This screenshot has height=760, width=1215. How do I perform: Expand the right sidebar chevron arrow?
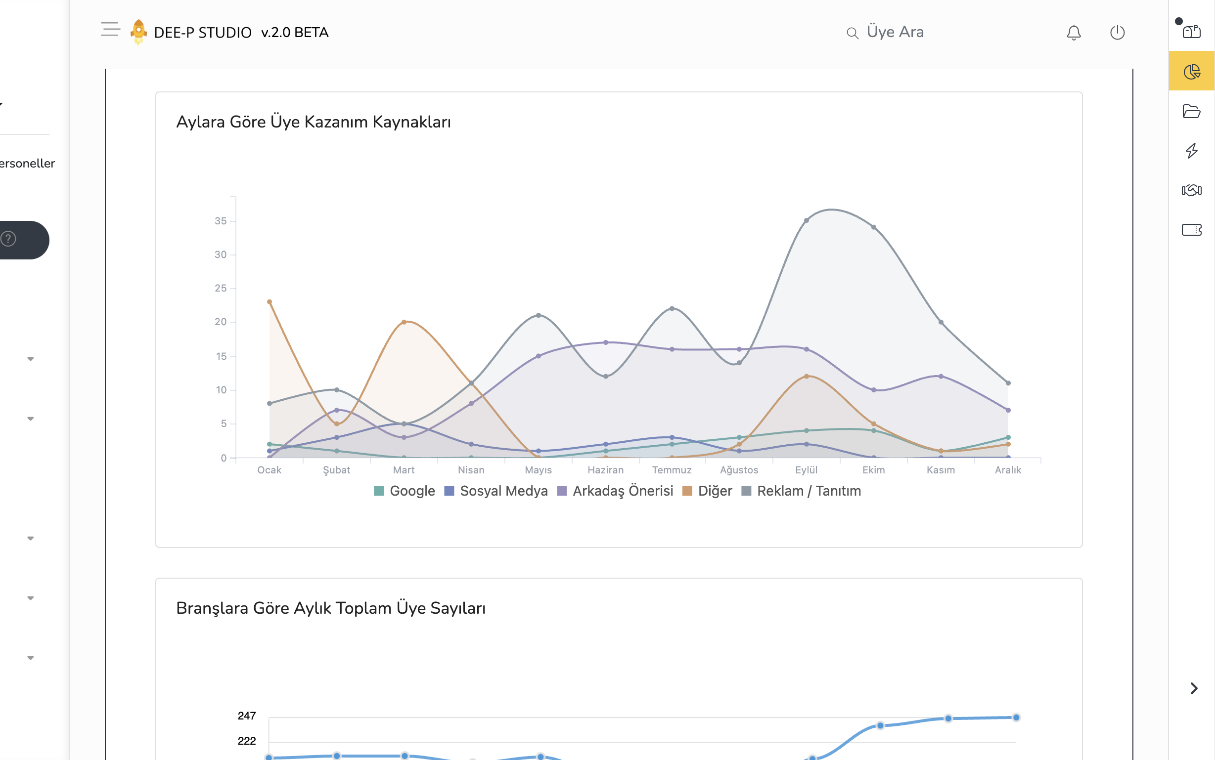point(1193,688)
